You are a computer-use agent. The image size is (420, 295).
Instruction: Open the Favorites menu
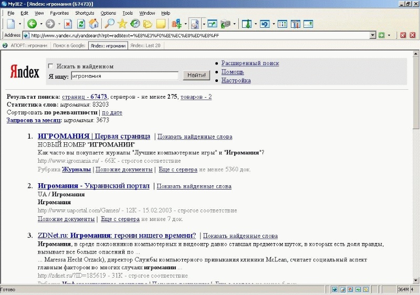[x=59, y=13]
